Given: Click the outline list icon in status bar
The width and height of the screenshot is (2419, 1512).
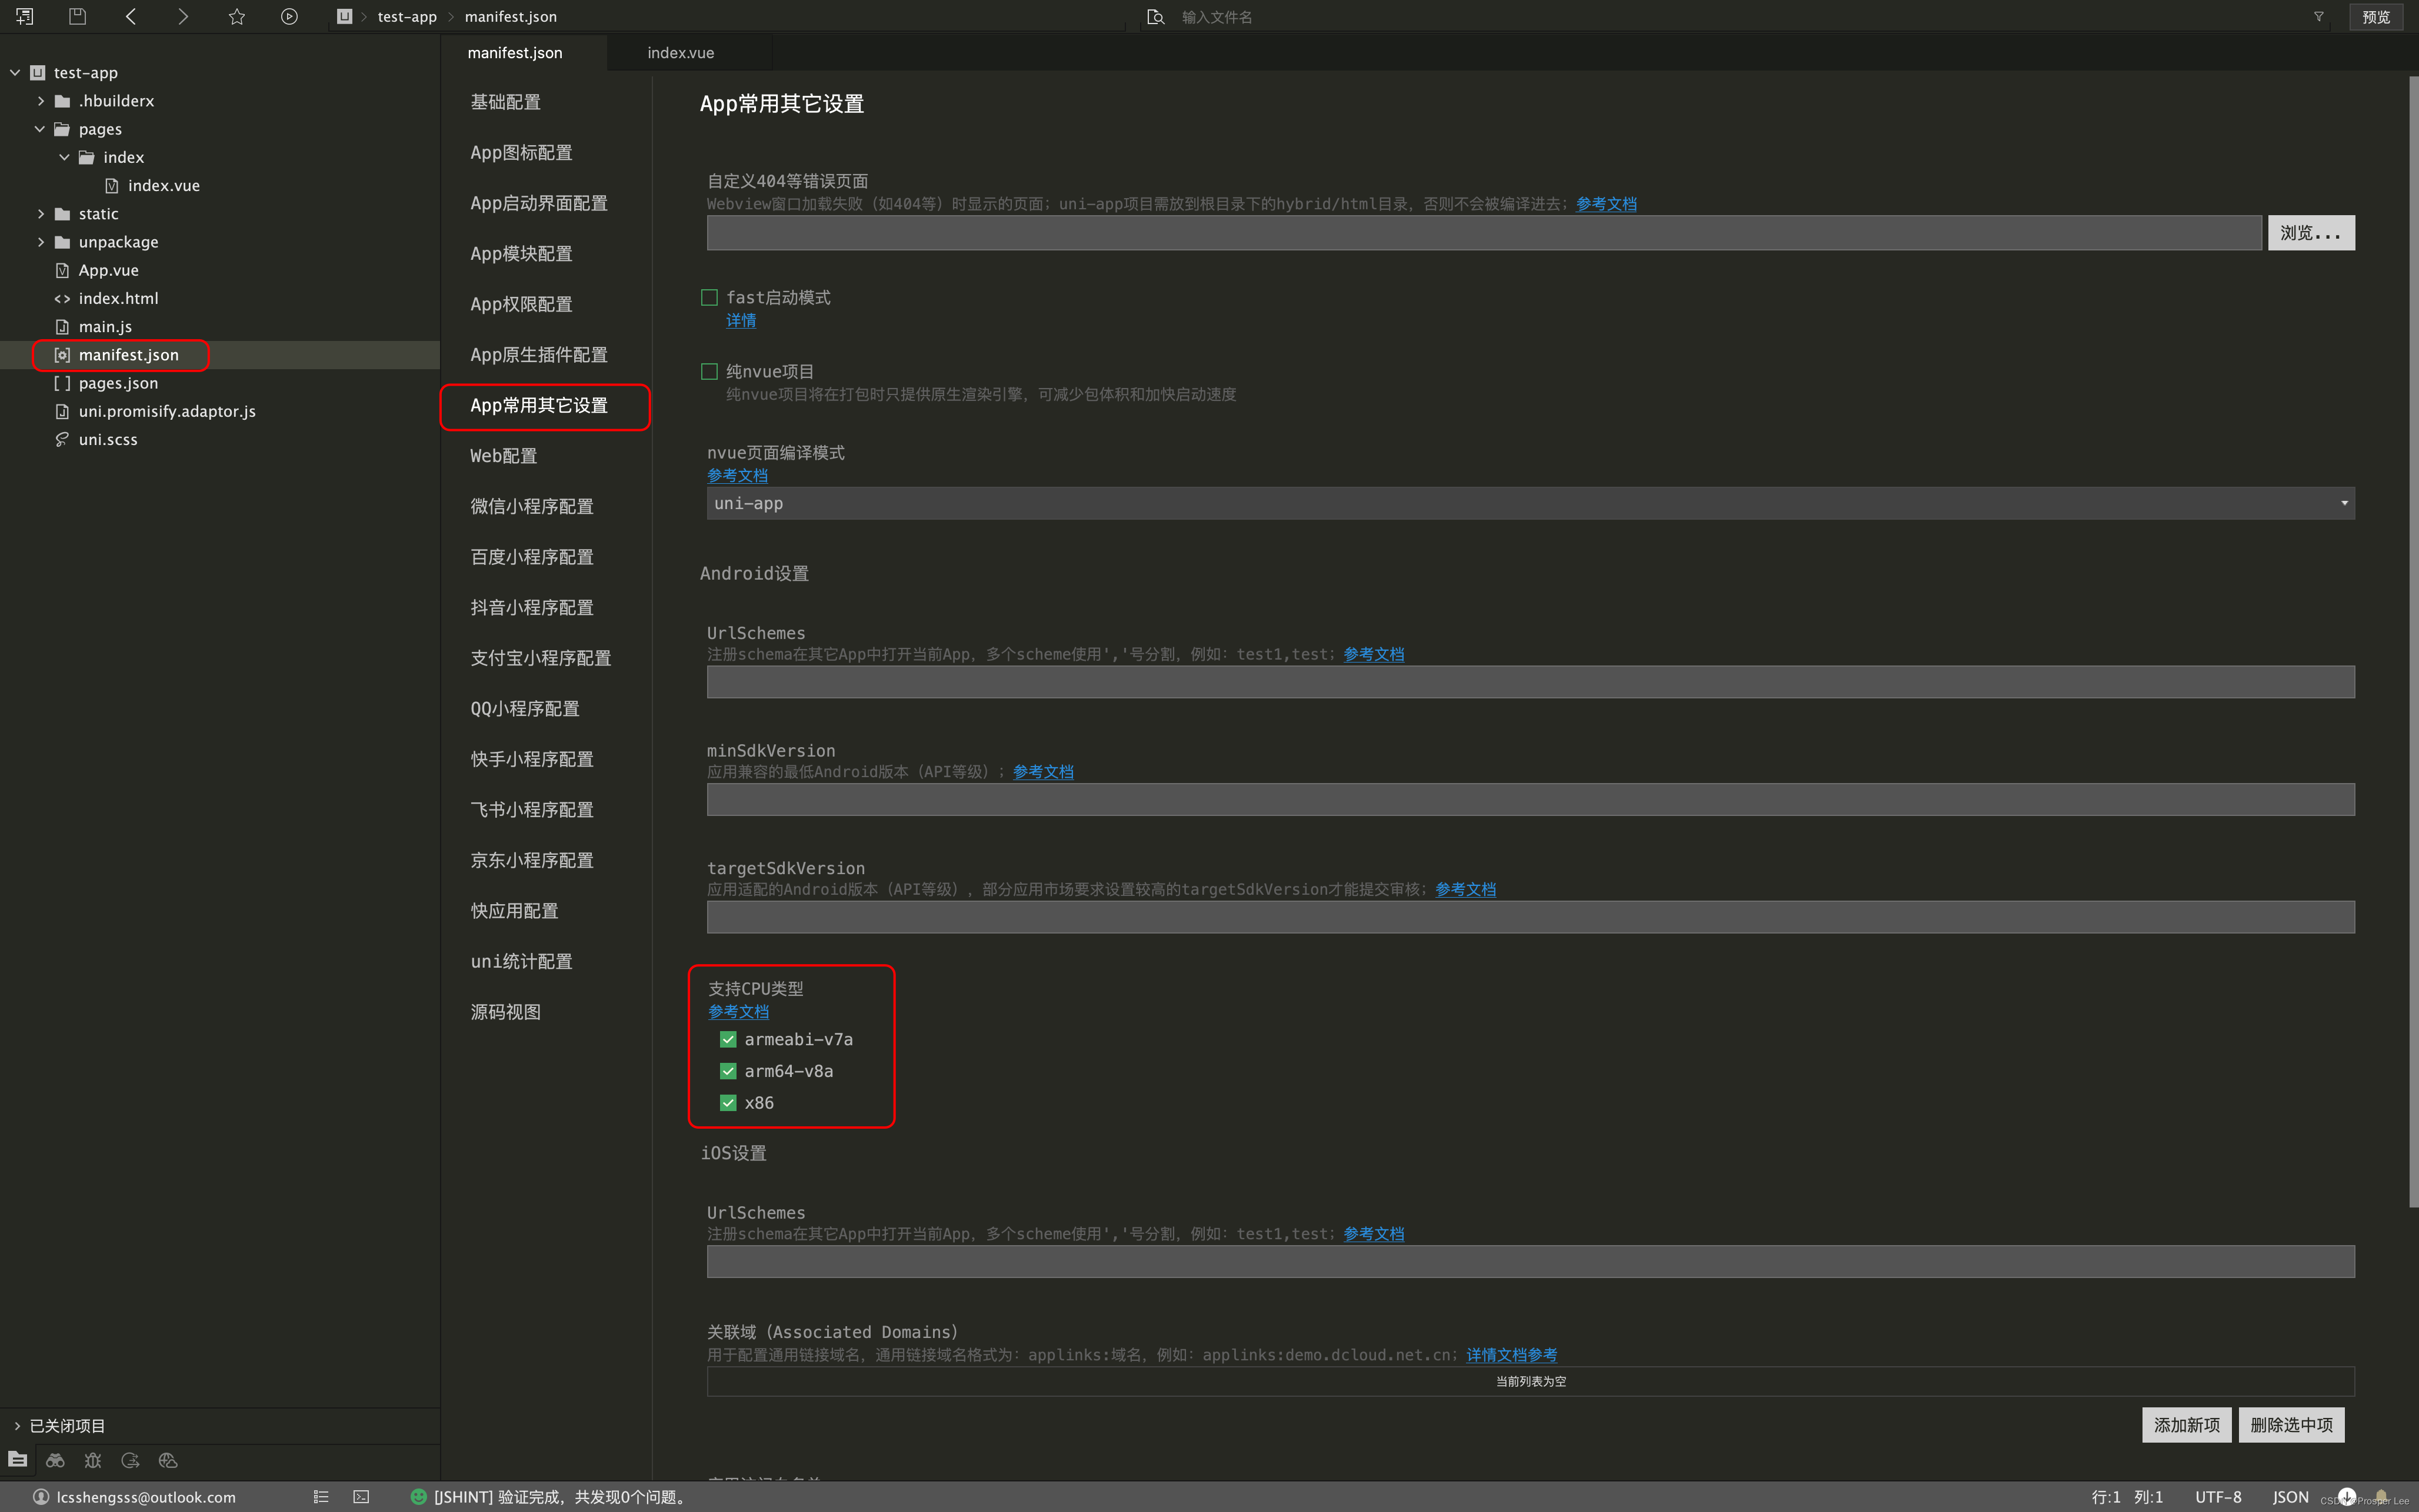Looking at the screenshot, I should [x=321, y=1497].
